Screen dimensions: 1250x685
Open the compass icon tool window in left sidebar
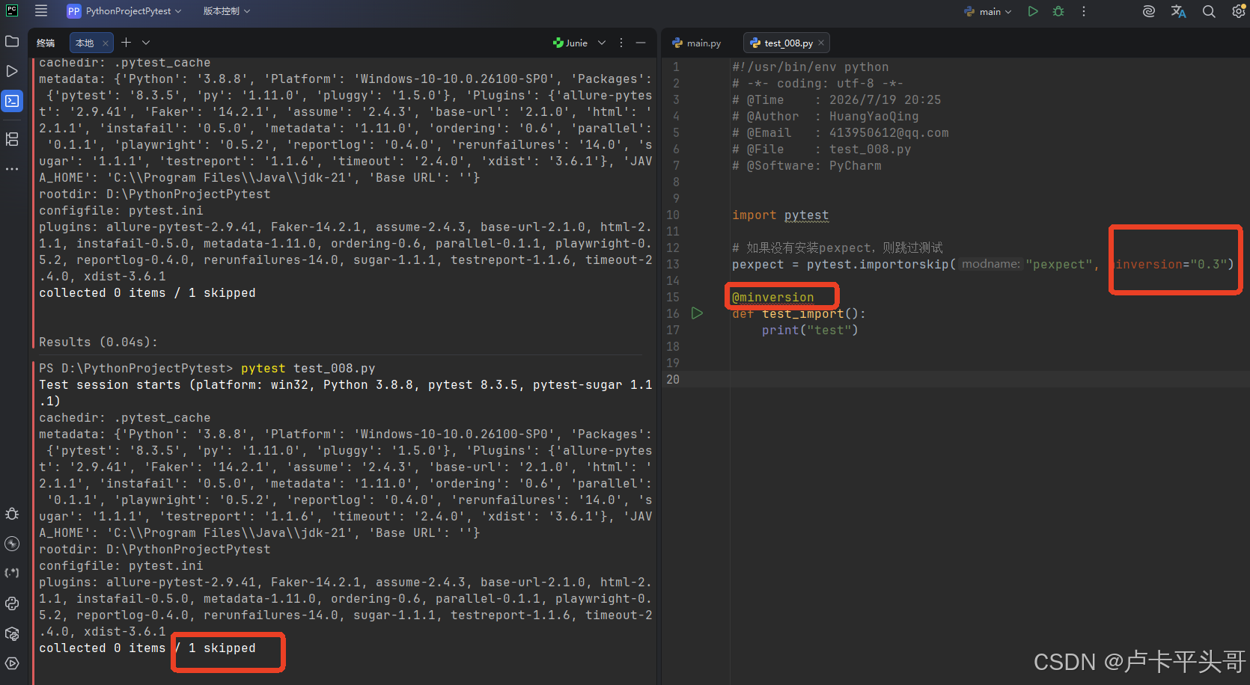12,544
